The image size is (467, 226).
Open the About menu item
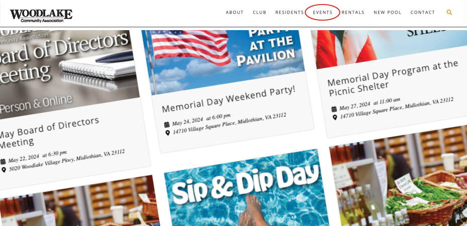(235, 13)
